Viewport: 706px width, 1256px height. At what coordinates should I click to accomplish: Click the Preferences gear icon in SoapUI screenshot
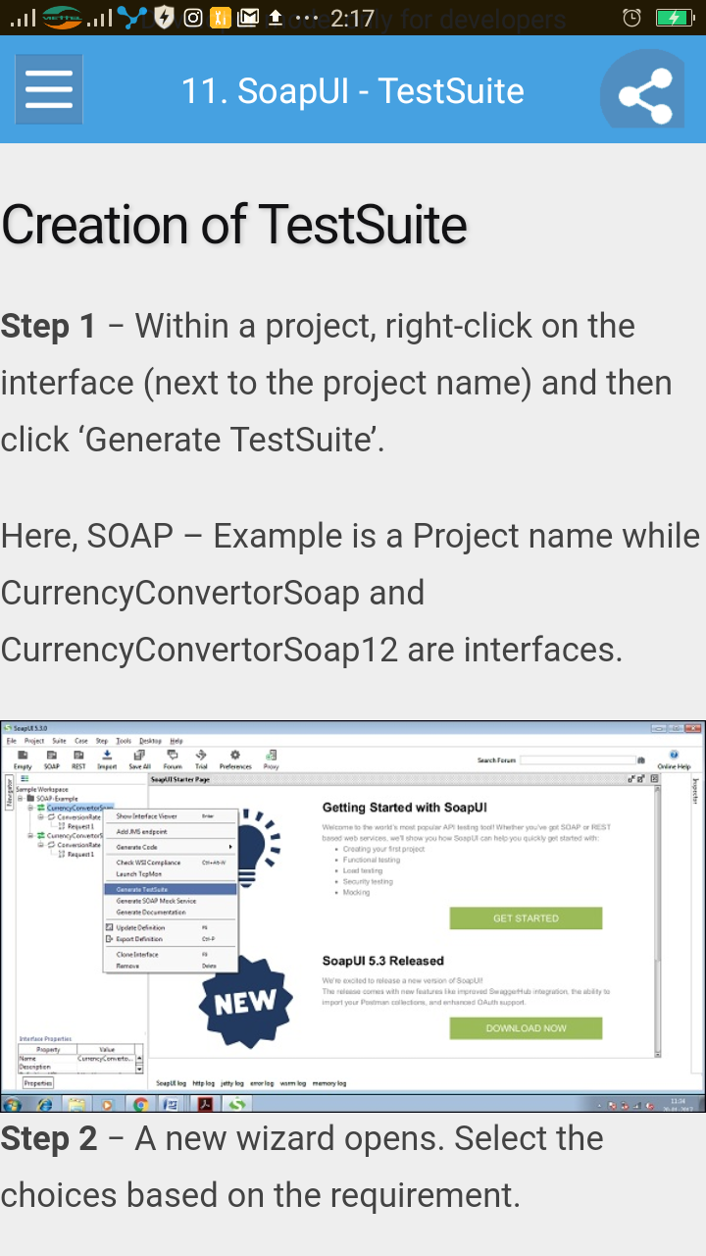[x=235, y=759]
